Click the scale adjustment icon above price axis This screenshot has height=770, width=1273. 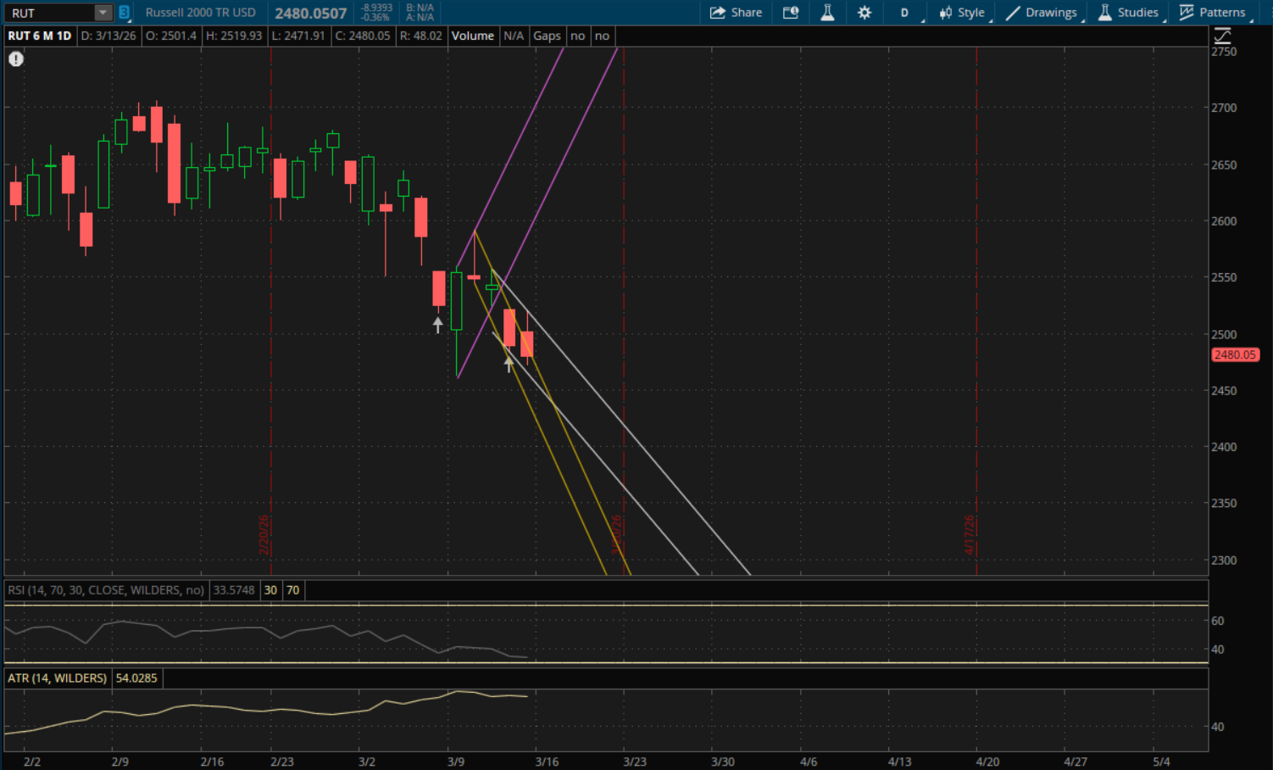1222,36
